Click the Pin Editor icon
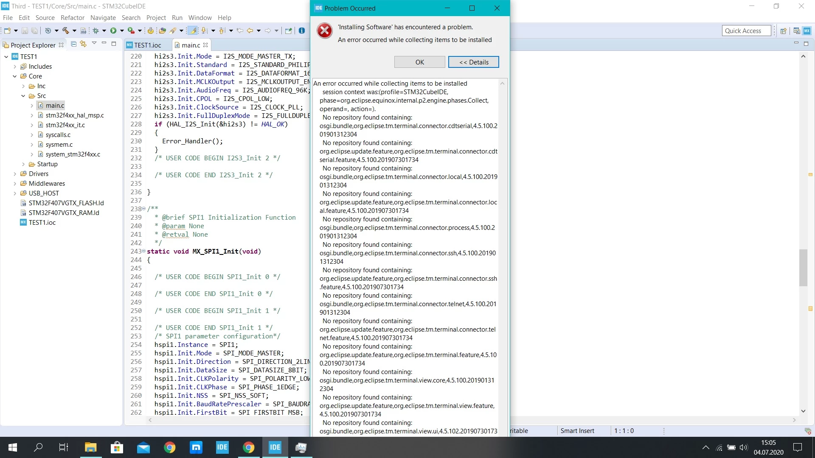The image size is (815, 458). coord(289,31)
